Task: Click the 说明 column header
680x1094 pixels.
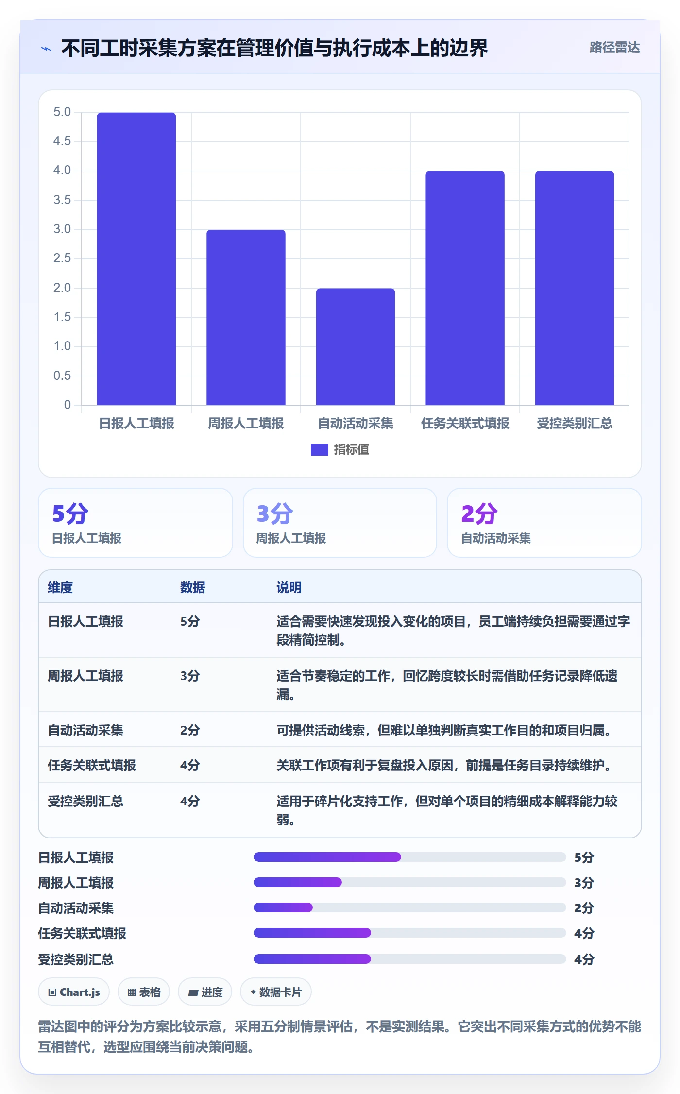Action: click(289, 587)
